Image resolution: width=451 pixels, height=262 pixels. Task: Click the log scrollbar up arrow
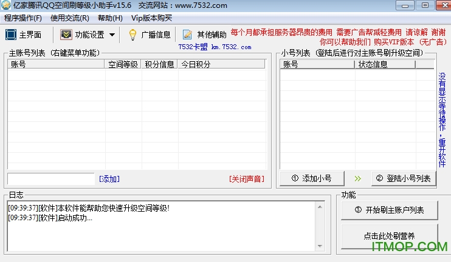[320, 207]
